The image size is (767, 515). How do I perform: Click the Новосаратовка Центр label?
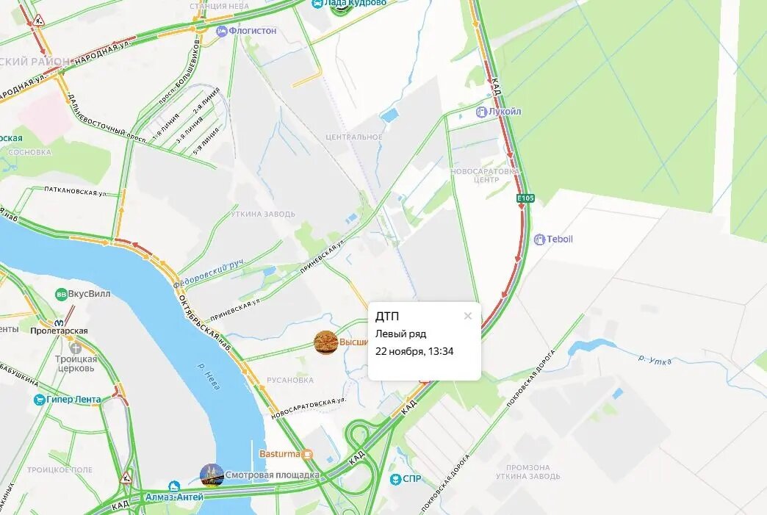point(485,176)
